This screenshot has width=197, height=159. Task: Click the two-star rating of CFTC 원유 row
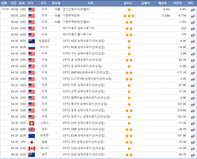[x=129, y=110]
